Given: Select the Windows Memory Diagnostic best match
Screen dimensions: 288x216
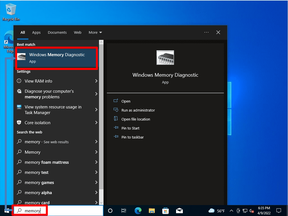Looking at the screenshot, I should click(56, 58).
